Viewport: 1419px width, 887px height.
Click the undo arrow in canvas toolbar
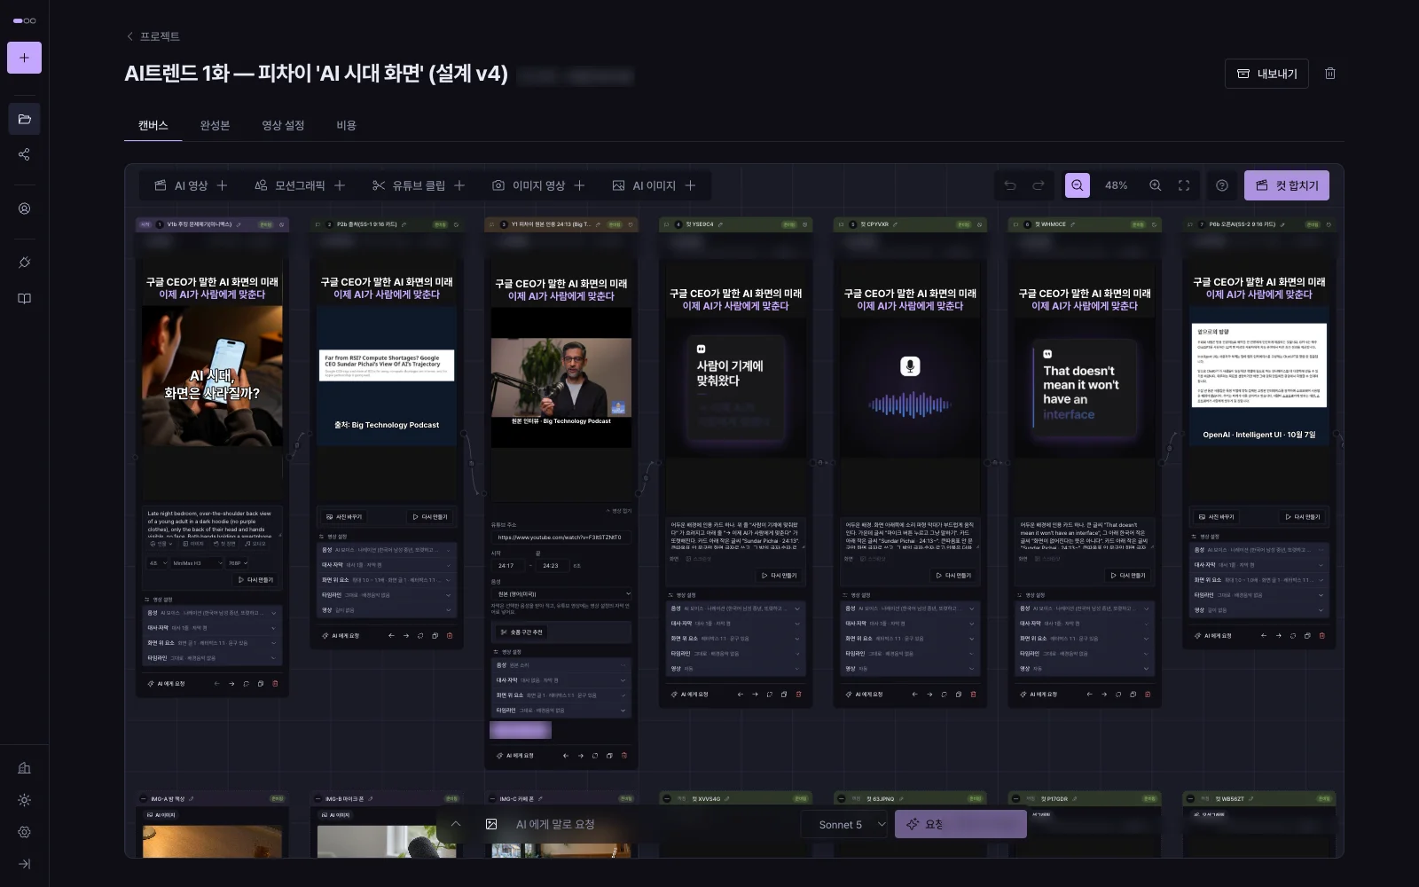click(x=1010, y=185)
